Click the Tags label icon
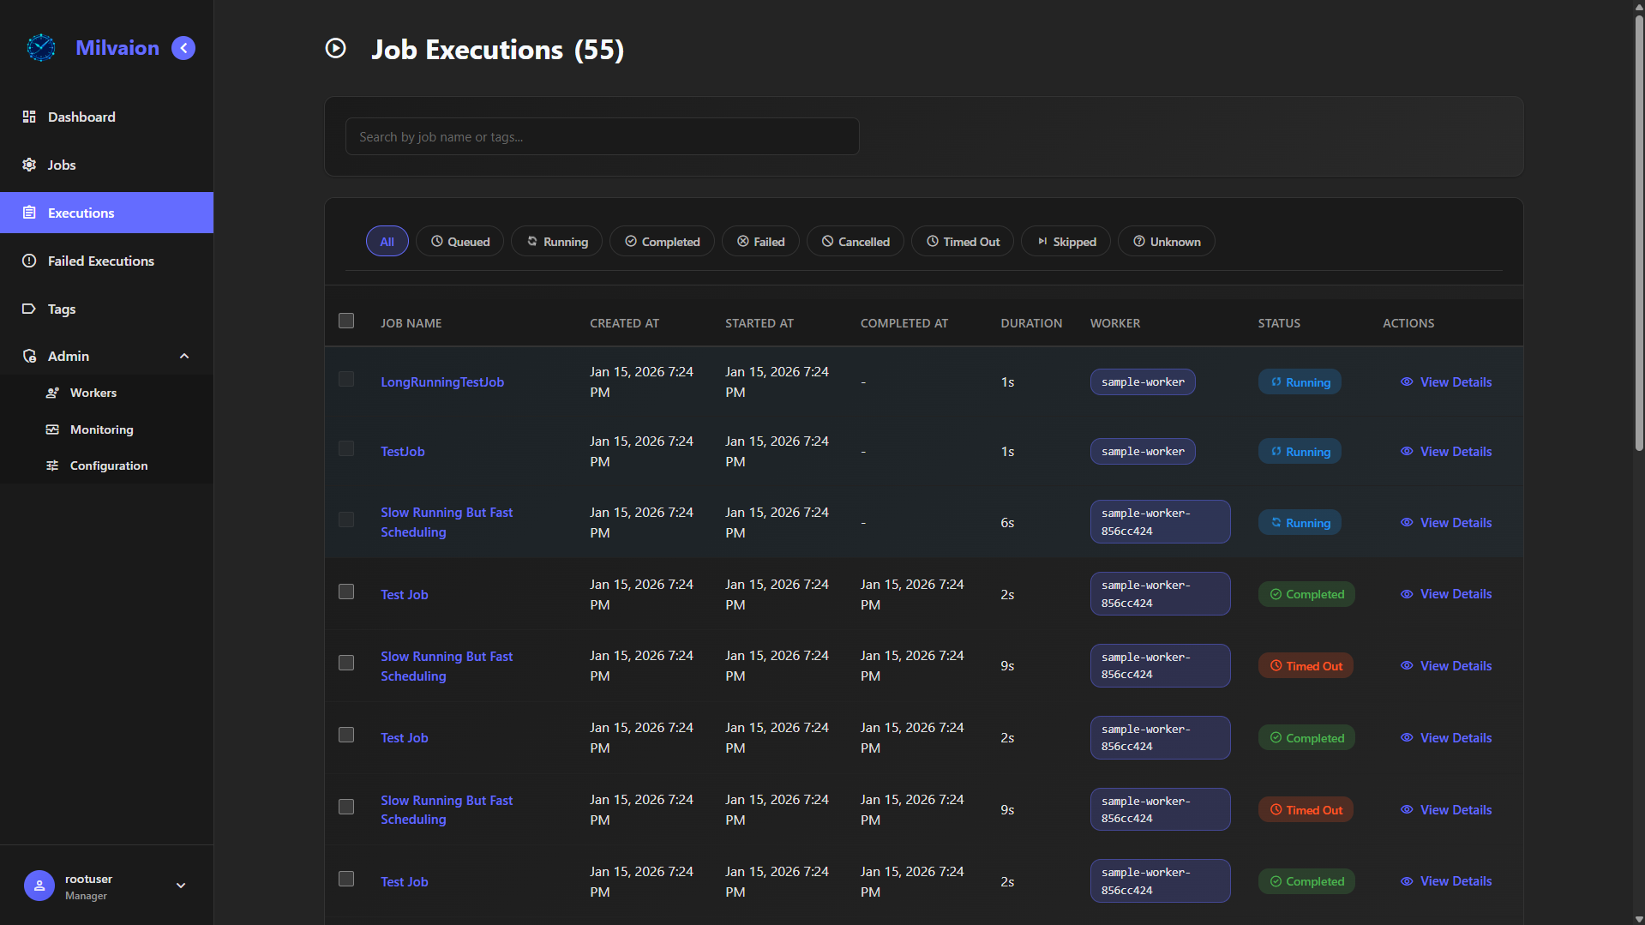 (29, 309)
